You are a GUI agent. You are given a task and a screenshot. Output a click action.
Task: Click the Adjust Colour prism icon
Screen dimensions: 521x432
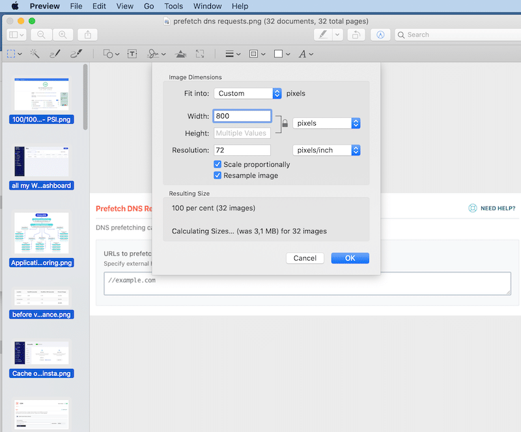click(x=180, y=53)
